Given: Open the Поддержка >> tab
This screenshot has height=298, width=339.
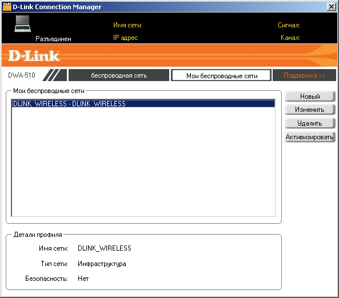Looking at the screenshot, I should pos(304,75).
